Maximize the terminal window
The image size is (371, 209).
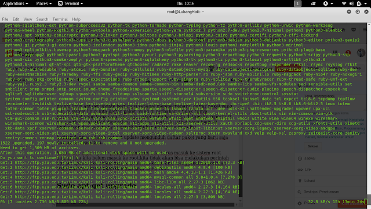358,12
